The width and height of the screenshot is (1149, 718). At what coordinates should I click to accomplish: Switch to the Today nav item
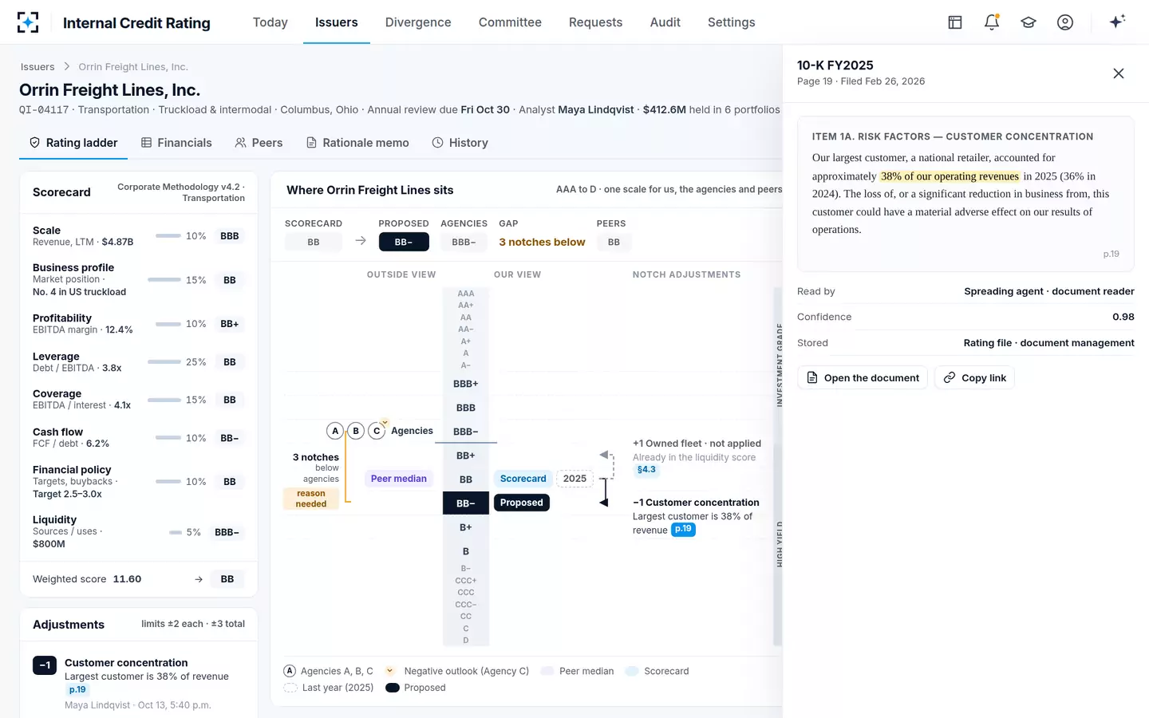pos(270,22)
